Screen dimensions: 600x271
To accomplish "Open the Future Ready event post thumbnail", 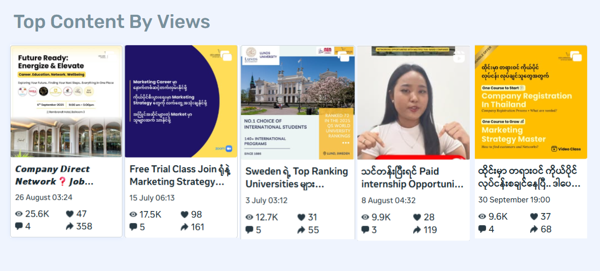I will coord(66,102).
